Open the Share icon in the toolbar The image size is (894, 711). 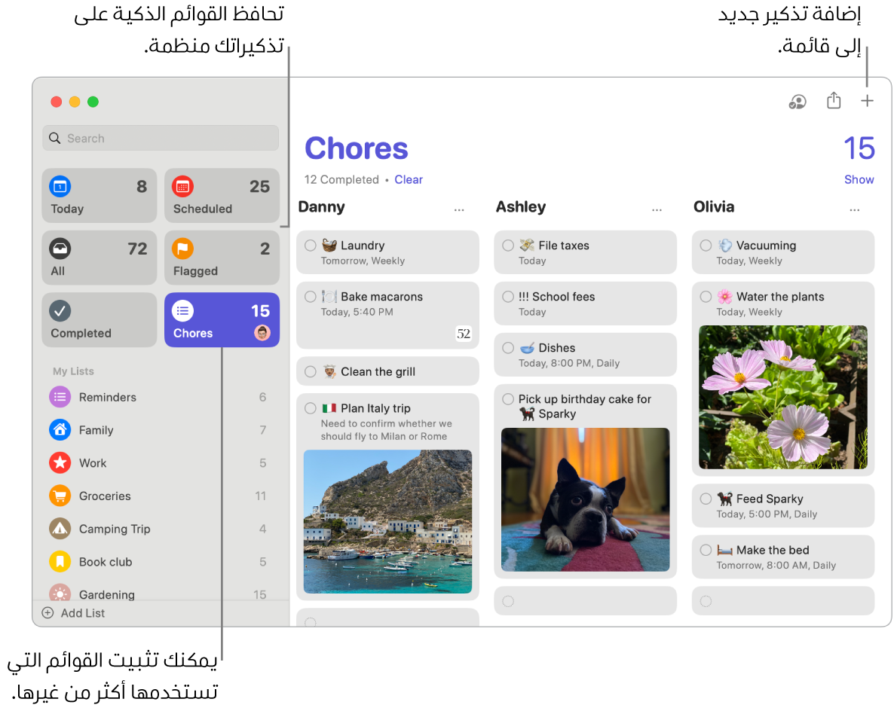pos(833,100)
